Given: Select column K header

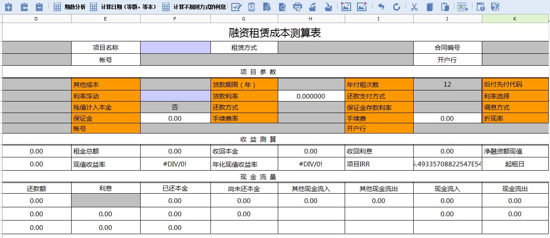Looking at the screenshot, I should (515, 19).
